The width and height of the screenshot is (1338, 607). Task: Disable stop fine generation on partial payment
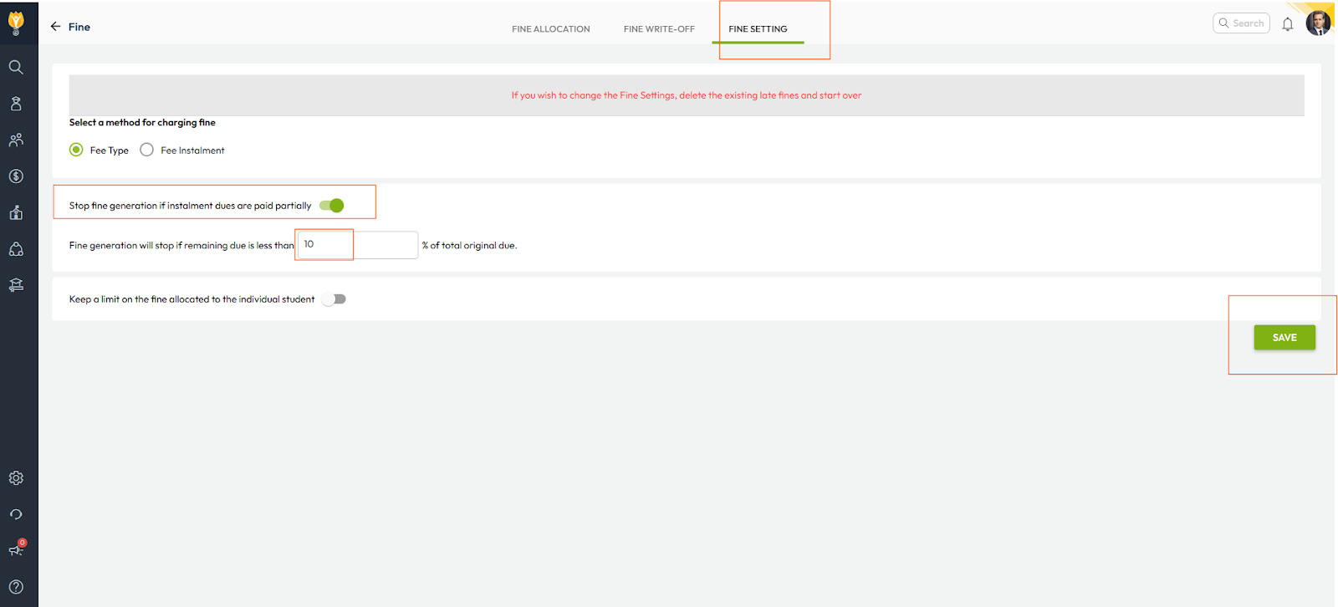point(332,206)
